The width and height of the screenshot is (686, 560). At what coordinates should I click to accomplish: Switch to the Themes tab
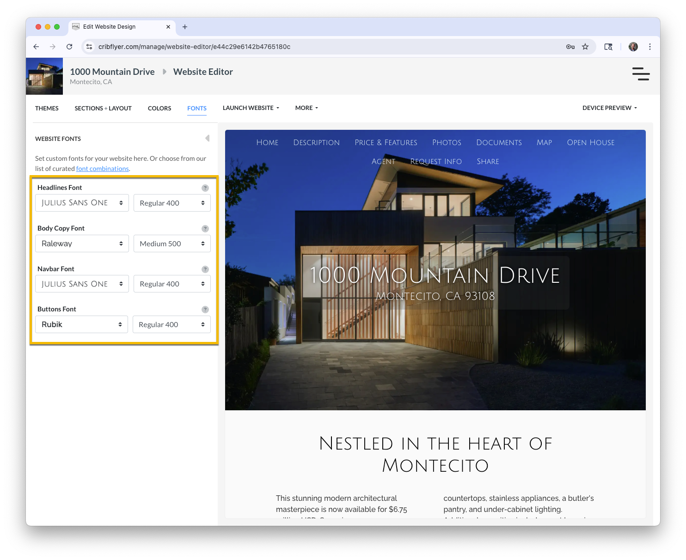pos(47,108)
